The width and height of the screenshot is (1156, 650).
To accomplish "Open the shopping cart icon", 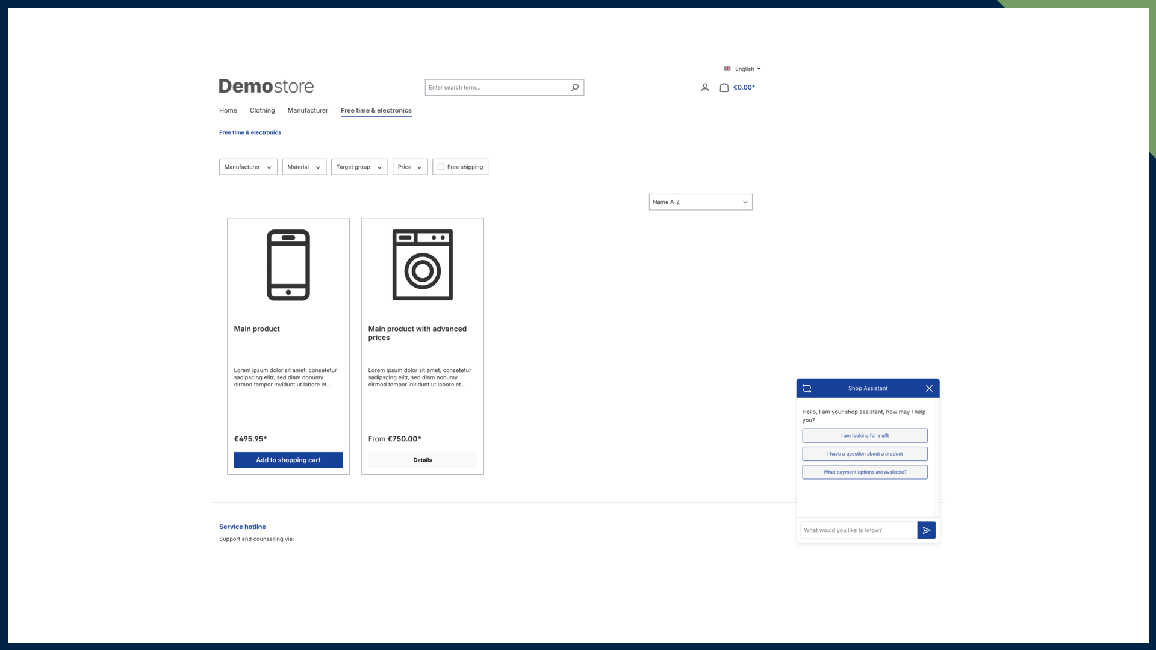I will 724,87.
